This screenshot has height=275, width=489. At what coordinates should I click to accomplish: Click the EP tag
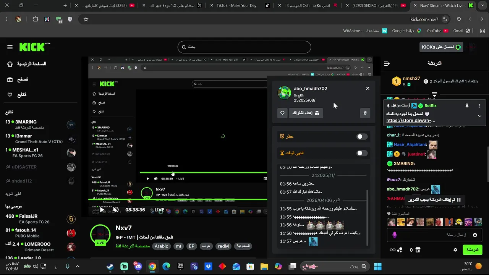click(192, 246)
